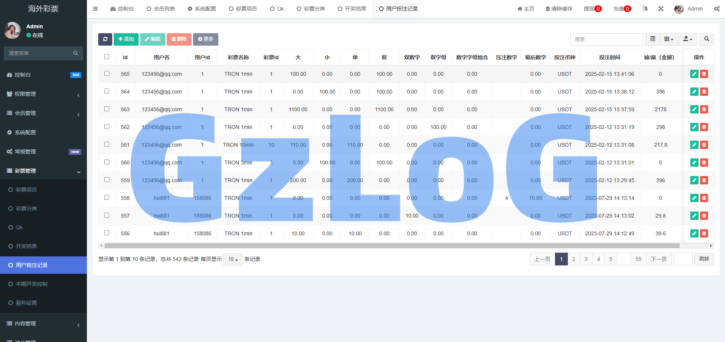Open the page size dropdown showing 10
This screenshot has width=725, height=342.
233,259
